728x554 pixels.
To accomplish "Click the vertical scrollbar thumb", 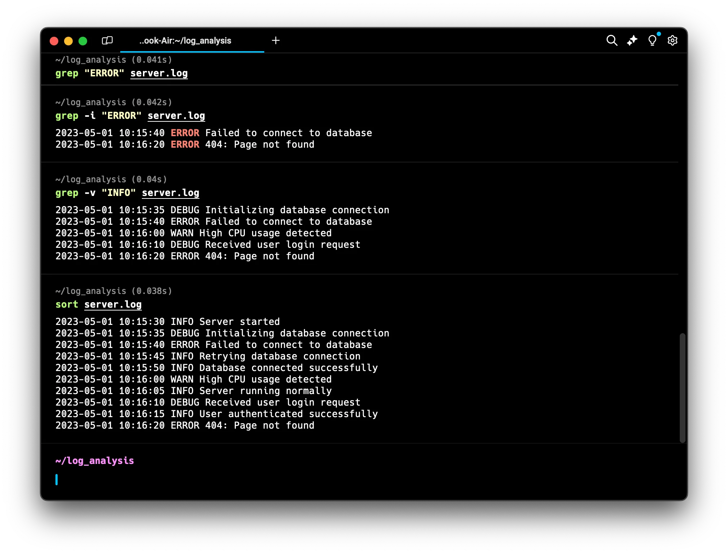I will [682, 388].
